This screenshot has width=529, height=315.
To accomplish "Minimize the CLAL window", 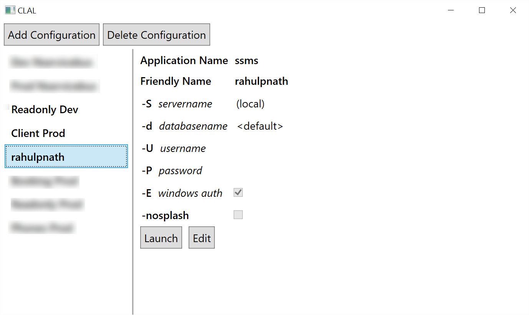I will pos(451,10).
